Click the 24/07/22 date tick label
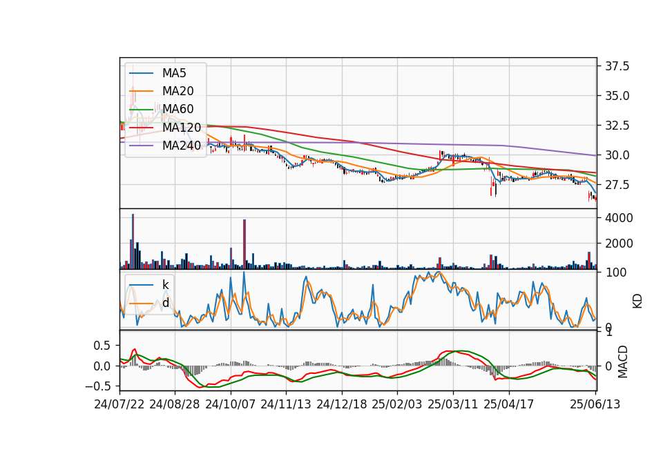 click(119, 404)
